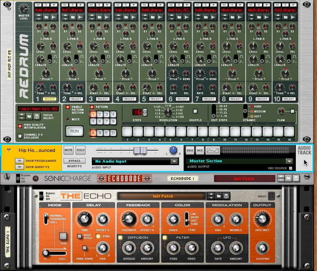Toggle the Flam button
317x271 pixels.
[x=292, y=111]
